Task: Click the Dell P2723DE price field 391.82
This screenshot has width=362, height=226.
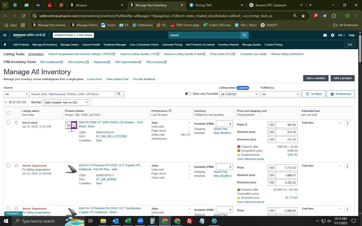Action: click(x=287, y=125)
